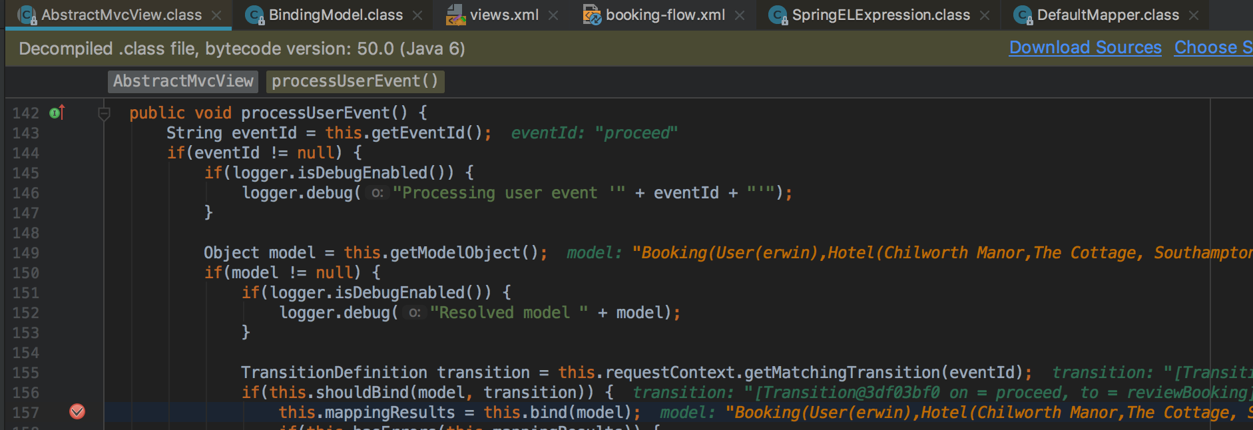The width and height of the screenshot is (1253, 430).
Task: Click the inline model Booking debug value on line 149
Action: pos(909,253)
